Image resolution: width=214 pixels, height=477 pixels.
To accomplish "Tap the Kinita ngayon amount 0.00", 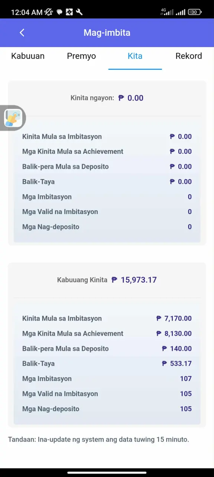I will pos(135,98).
